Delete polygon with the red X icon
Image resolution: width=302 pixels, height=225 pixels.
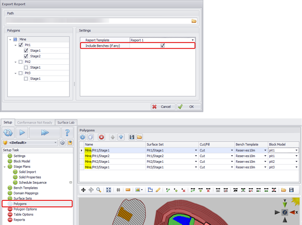pos(102,137)
